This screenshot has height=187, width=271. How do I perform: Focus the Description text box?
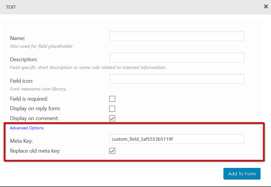176,58
